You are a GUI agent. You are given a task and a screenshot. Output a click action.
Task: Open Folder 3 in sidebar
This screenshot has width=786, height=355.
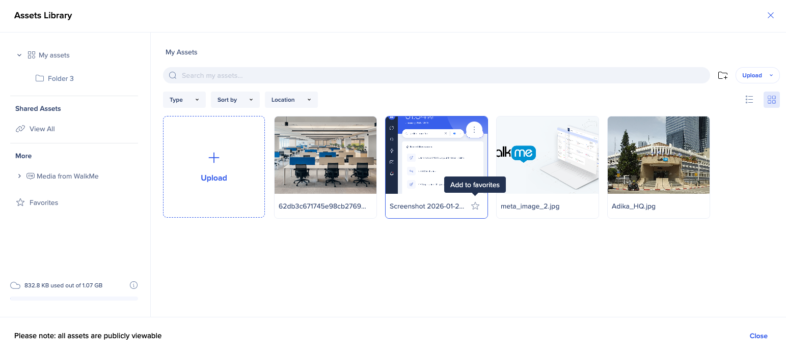click(60, 78)
